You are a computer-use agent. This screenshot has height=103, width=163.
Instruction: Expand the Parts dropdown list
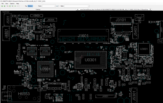pos(55,6)
